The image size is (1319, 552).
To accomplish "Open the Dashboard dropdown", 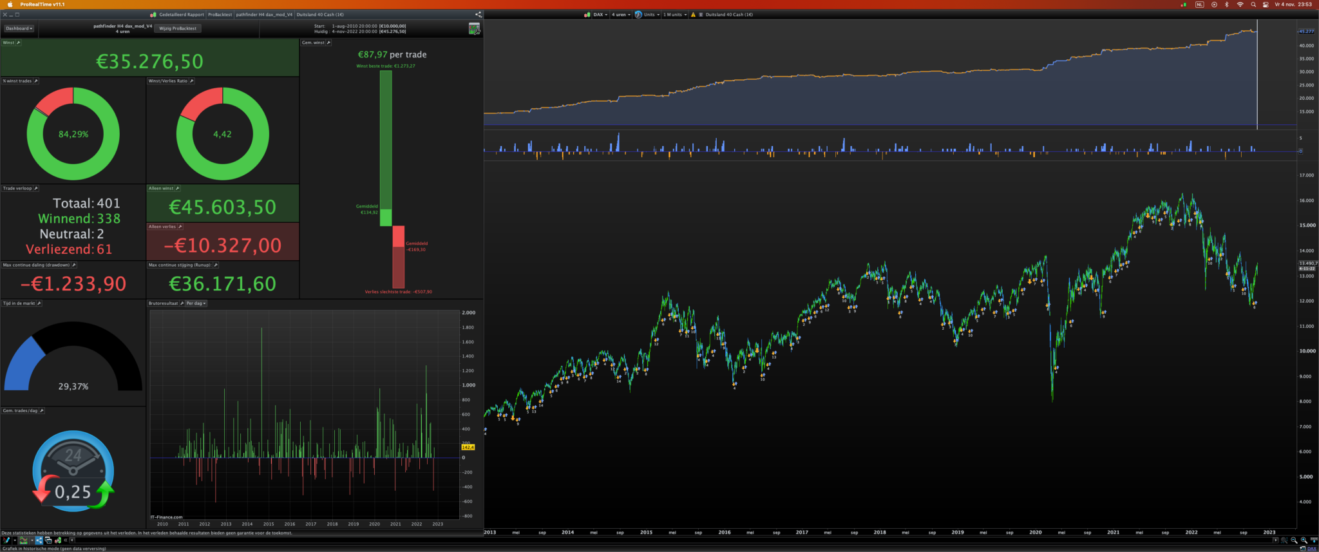I will click(x=19, y=28).
